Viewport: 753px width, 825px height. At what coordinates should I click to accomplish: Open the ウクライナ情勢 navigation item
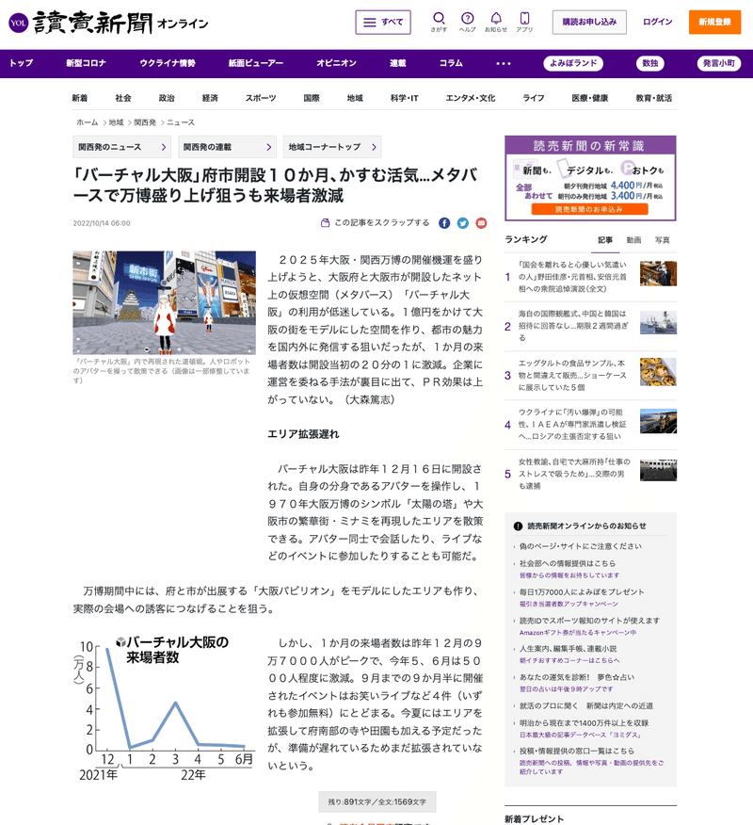[x=168, y=63]
